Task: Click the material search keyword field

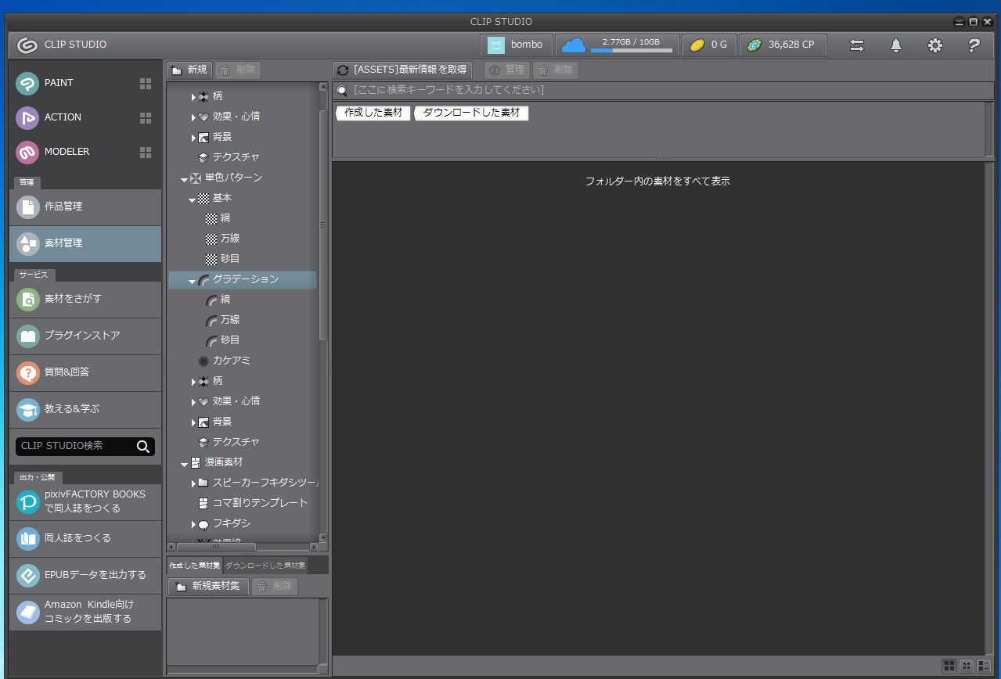Action: tap(665, 90)
